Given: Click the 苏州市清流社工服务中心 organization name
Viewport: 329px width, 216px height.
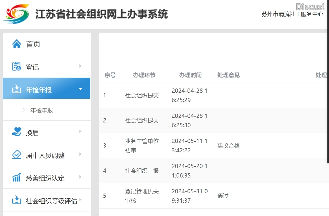Looking at the screenshot, I should pos(292,14).
